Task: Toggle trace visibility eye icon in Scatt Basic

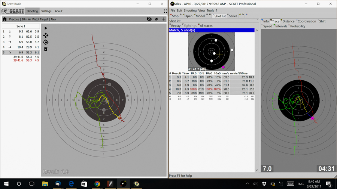Action: [149, 19]
